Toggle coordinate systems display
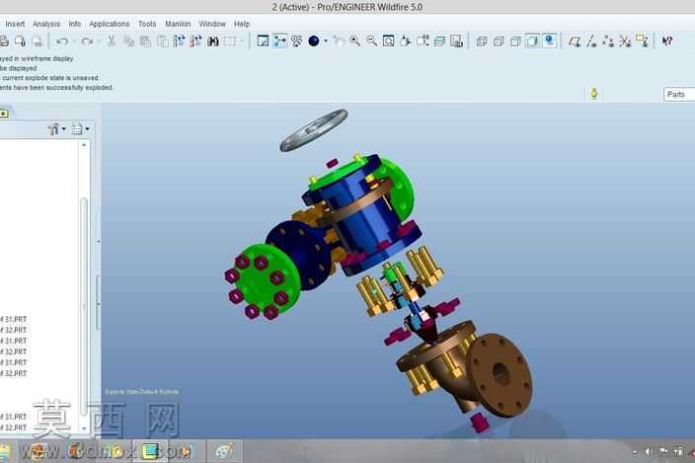This screenshot has width=695, height=463. (x=625, y=41)
